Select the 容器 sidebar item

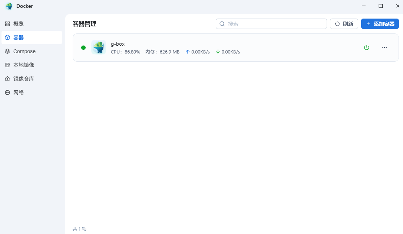pos(32,38)
